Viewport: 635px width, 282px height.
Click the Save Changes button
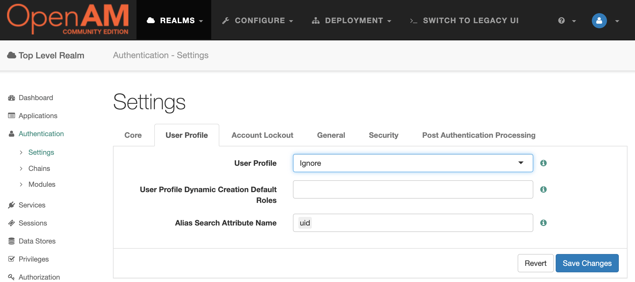point(587,263)
